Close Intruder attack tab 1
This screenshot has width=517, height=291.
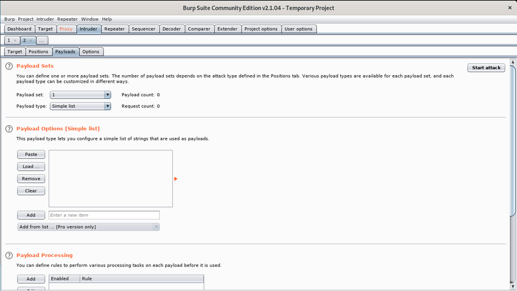pos(15,40)
